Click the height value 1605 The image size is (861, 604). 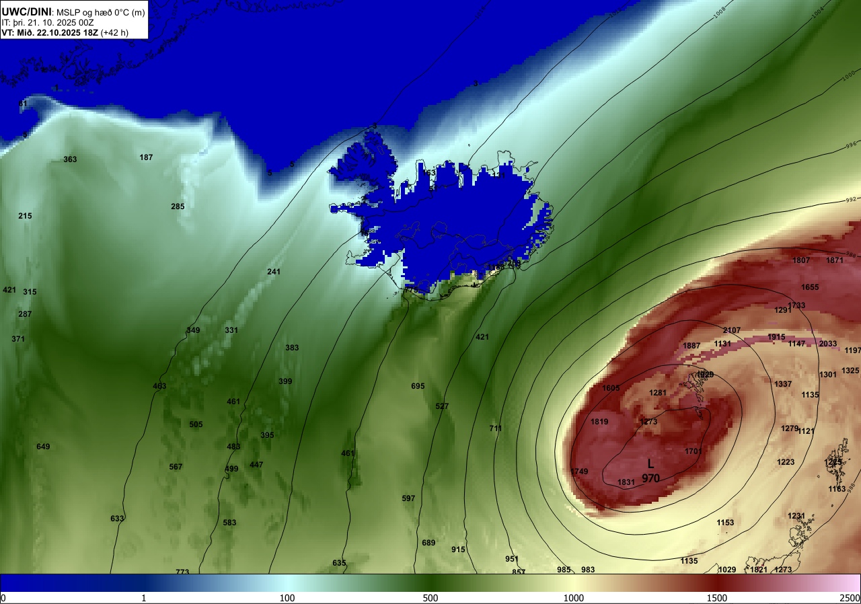click(x=611, y=388)
